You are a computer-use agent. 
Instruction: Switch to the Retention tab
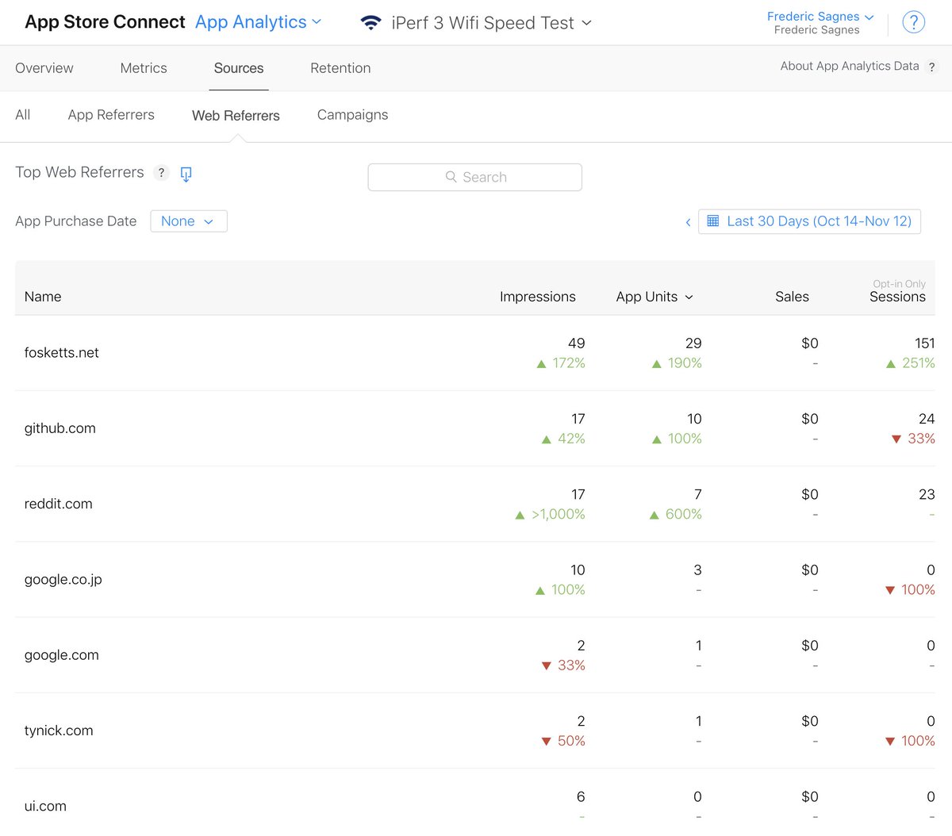pos(340,68)
